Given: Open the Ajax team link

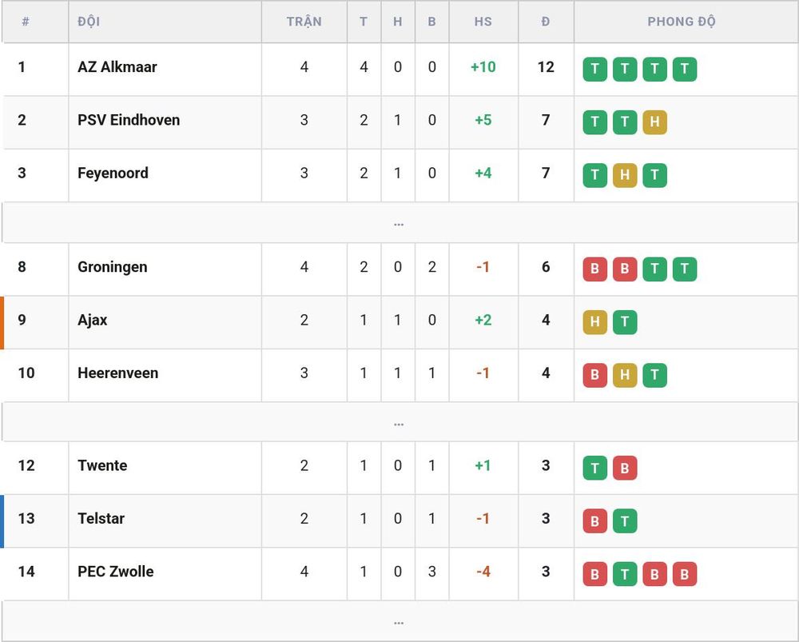Looking at the screenshot, I should [x=92, y=320].
